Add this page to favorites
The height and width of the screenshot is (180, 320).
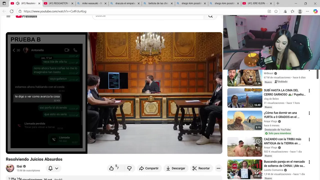pyautogui.click(x=276, y=11)
